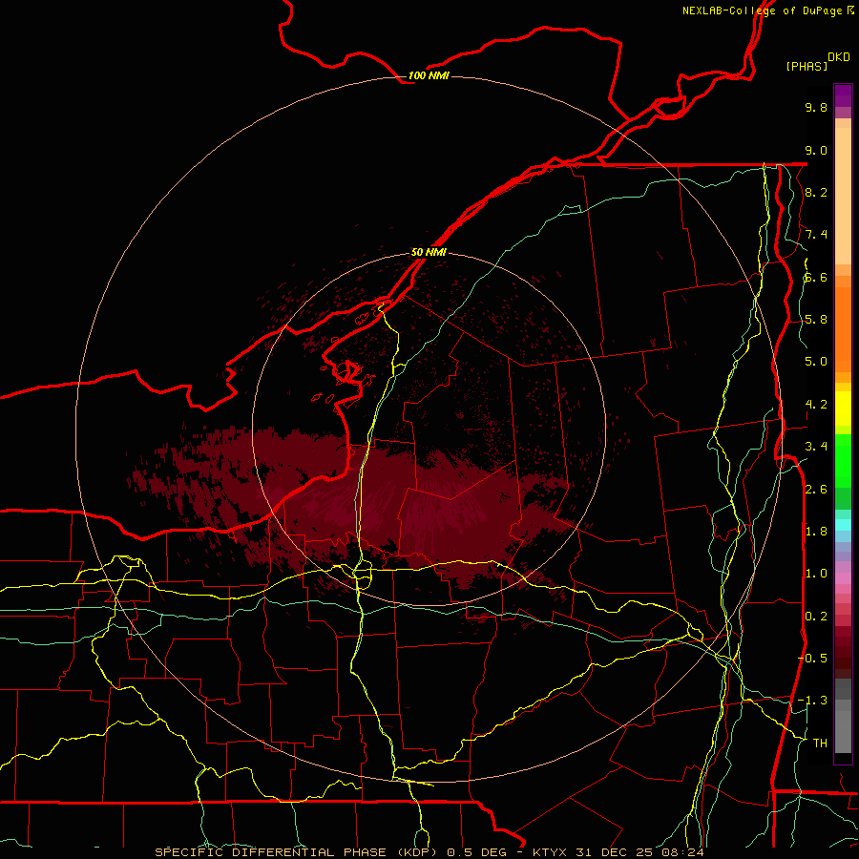Click the 3.4 value on the color scale
The height and width of the screenshot is (859, 859).
coord(816,447)
